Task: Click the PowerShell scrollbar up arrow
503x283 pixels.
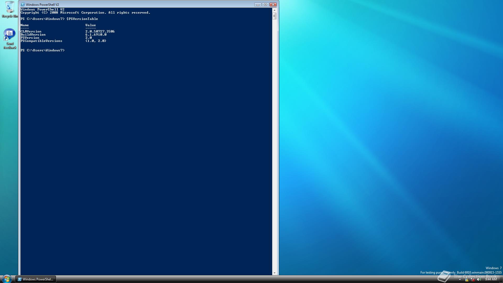Action: click(x=275, y=10)
